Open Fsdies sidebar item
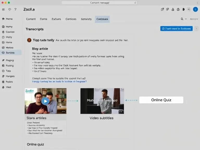 pyautogui.click(x=7, y=82)
